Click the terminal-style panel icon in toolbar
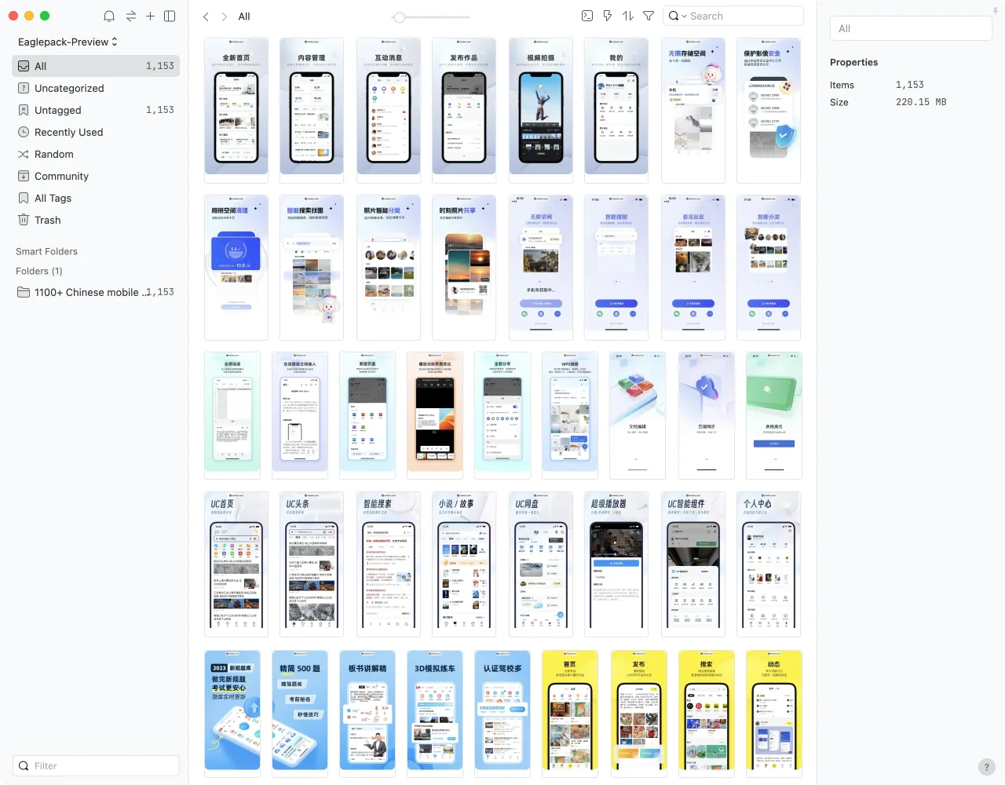This screenshot has width=1005, height=785. (587, 16)
